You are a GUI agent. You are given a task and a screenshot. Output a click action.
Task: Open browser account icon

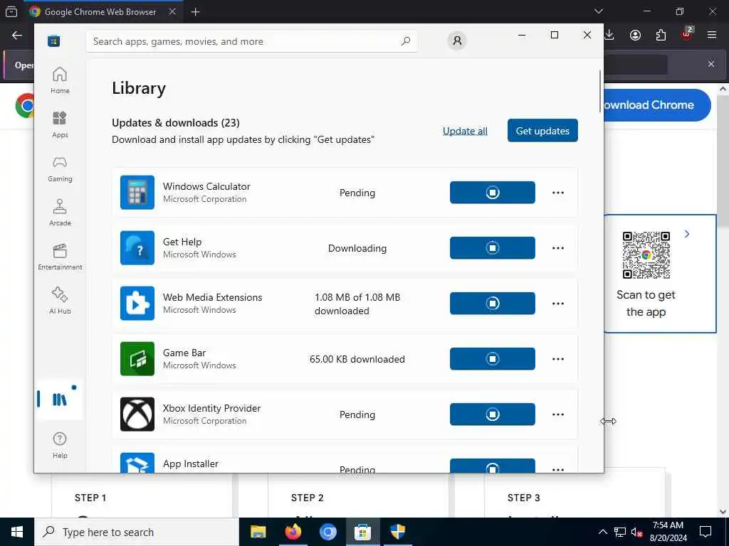tap(635, 36)
